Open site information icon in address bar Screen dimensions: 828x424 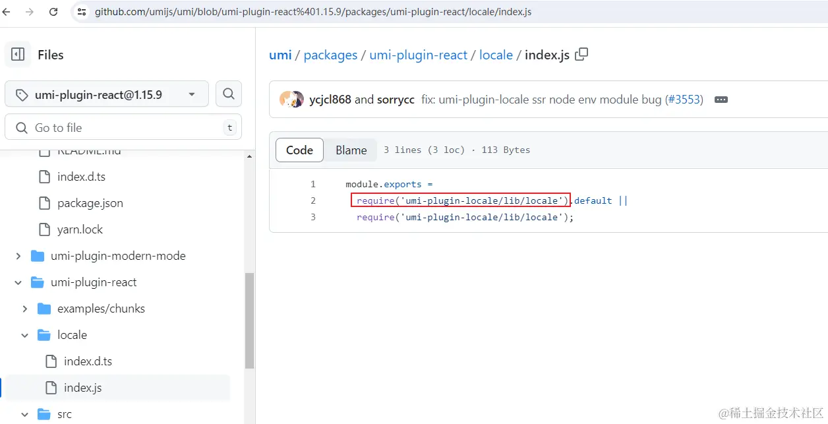tap(81, 12)
